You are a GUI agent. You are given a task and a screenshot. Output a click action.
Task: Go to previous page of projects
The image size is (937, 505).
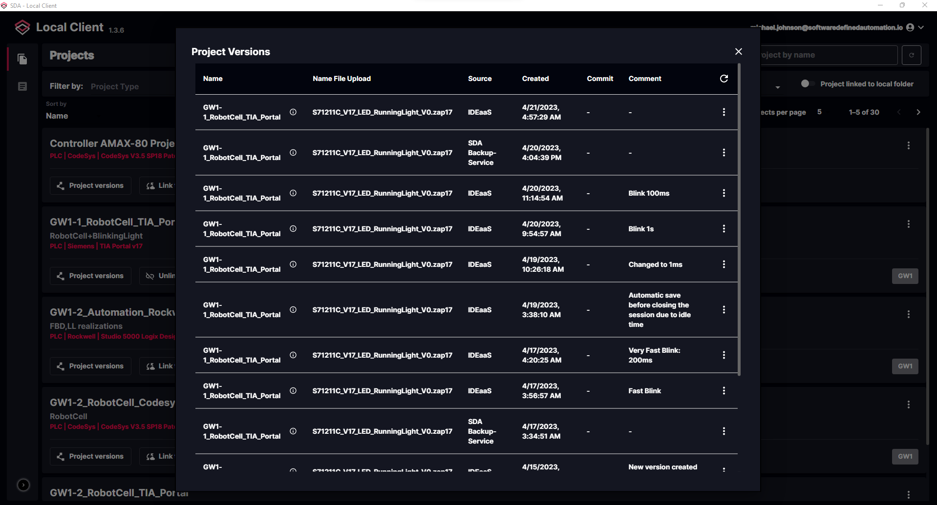coord(899,112)
